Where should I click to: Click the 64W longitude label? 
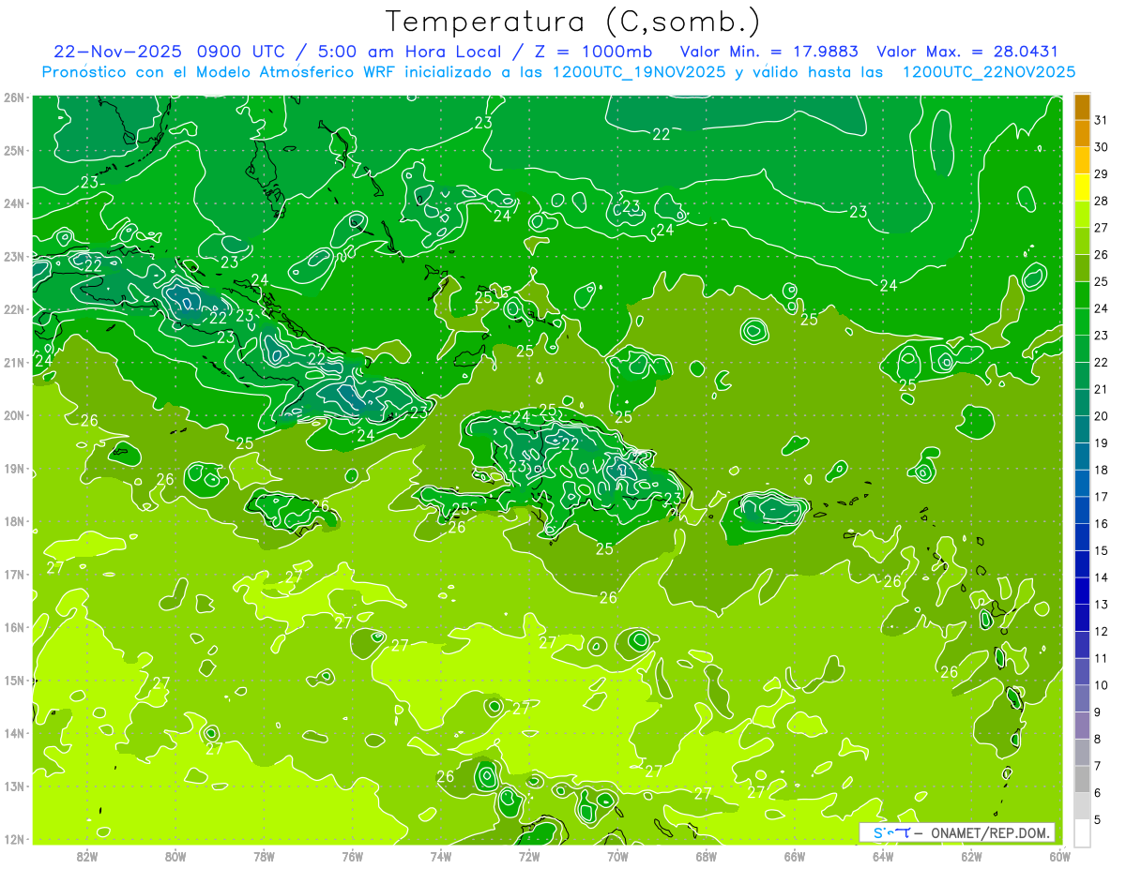(883, 856)
